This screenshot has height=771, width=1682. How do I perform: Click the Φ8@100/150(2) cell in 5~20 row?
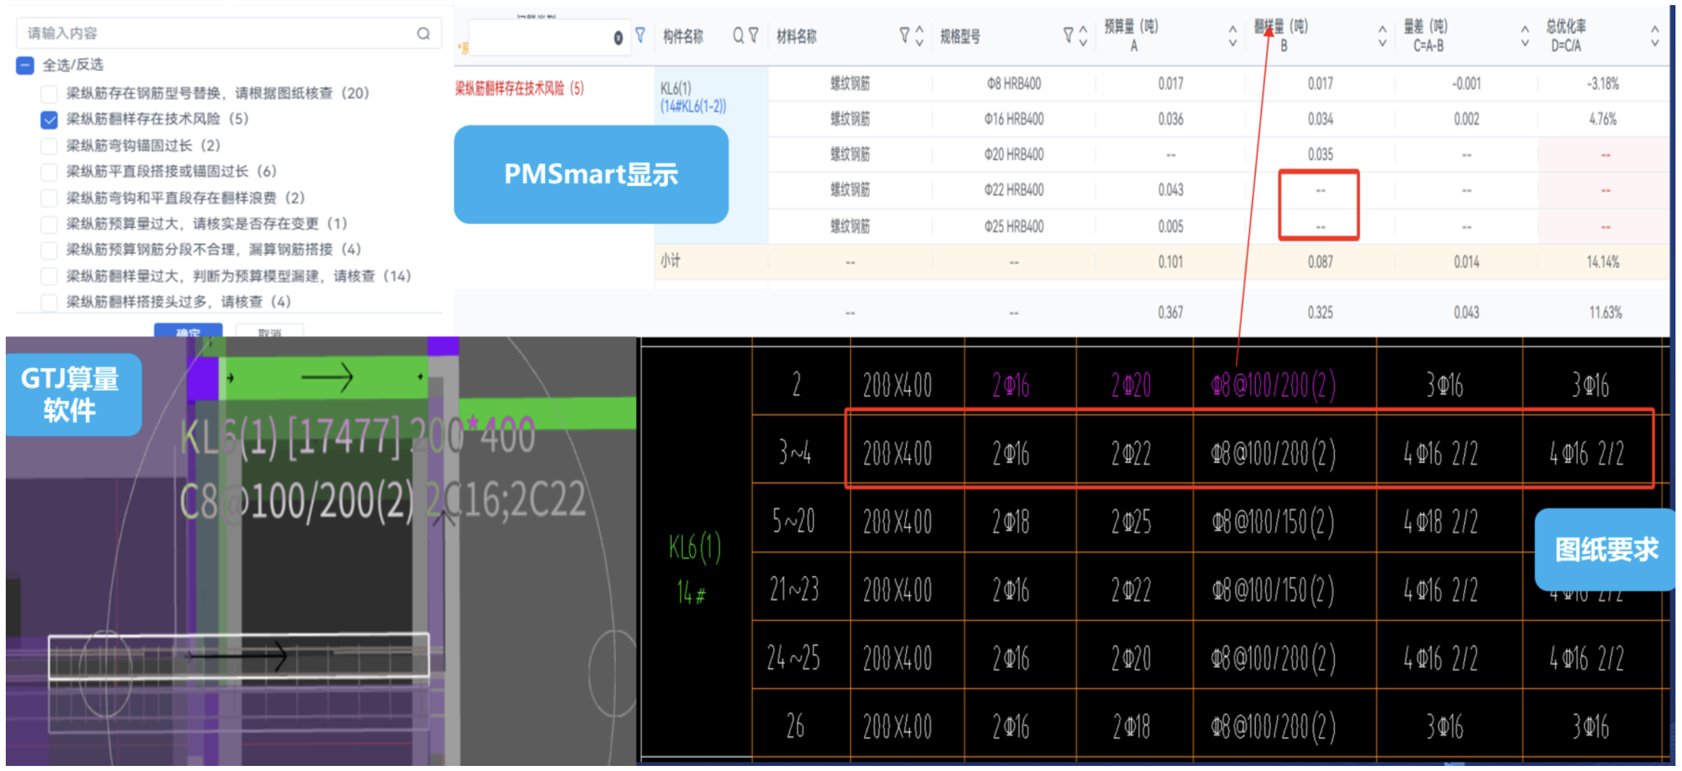1274,521
